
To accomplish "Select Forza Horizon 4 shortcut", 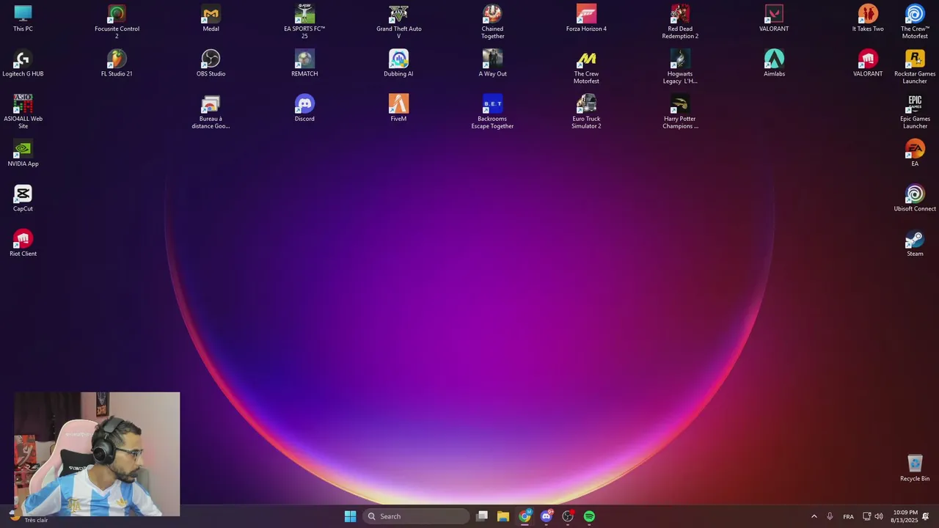I will click(586, 18).
